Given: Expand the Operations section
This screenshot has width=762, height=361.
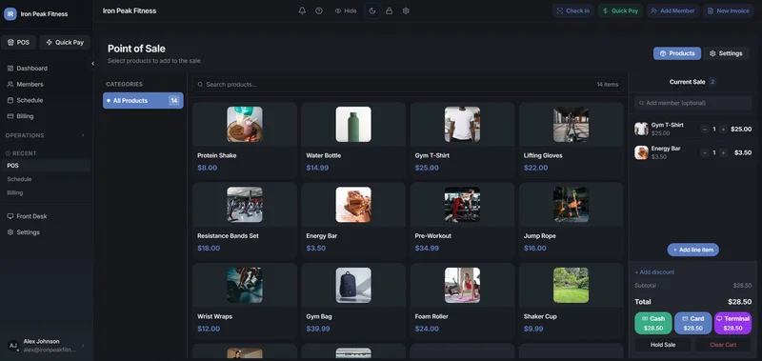Looking at the screenshot, I should click(x=46, y=135).
